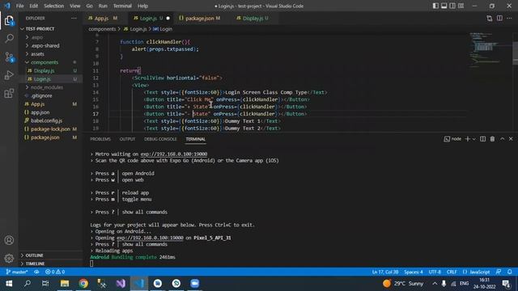Click Spaces: 4 indentation setting
Image resolution: width=518 pixels, height=291 pixels.
click(414, 272)
